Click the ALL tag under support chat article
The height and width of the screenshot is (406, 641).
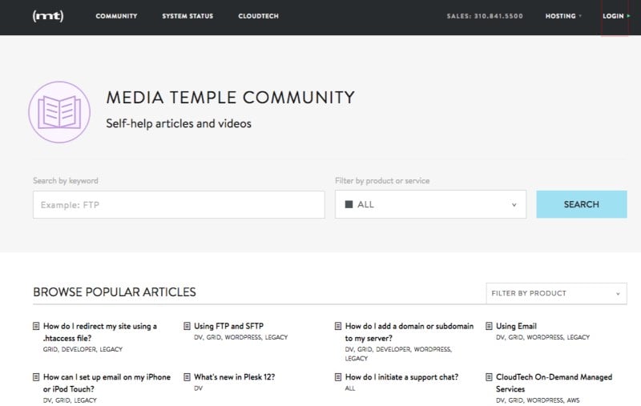tap(350, 388)
